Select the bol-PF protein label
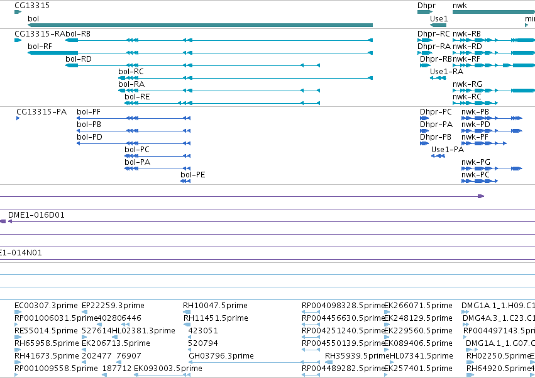The image size is (535, 378). pos(89,112)
